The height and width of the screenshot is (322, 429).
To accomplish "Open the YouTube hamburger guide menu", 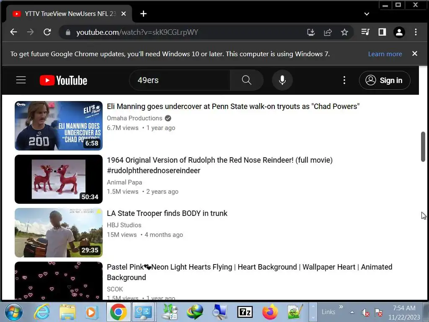I will pos(21,80).
